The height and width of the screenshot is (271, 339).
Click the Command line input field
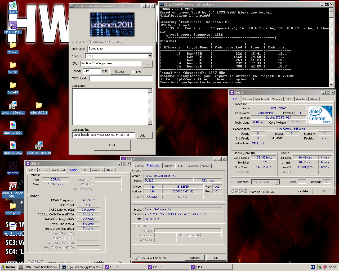coord(104,135)
